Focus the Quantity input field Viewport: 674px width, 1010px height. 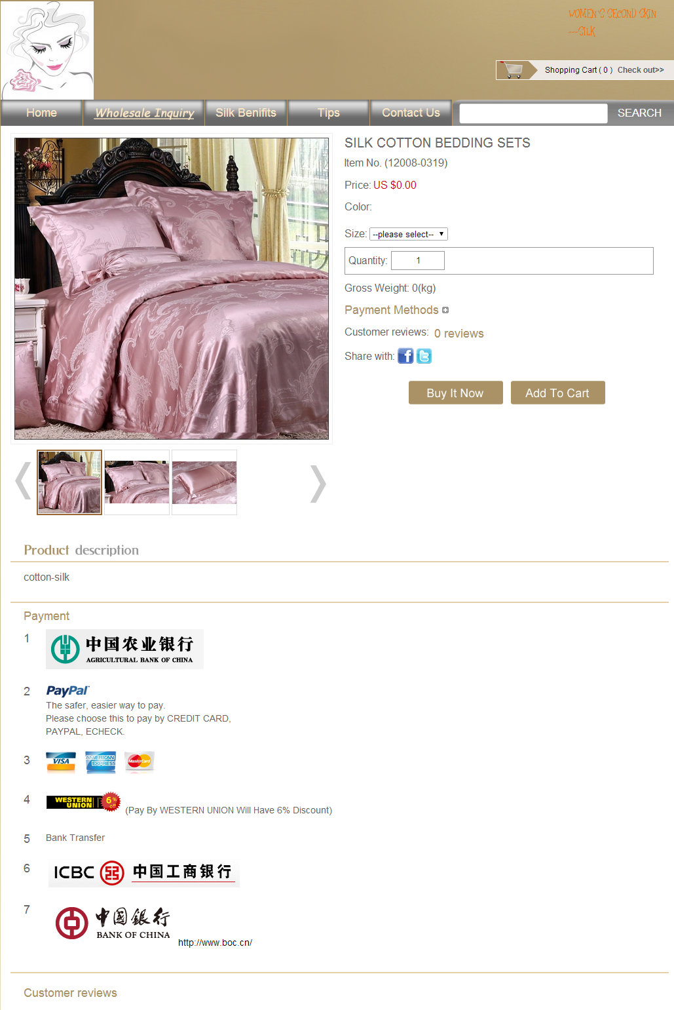(x=418, y=260)
